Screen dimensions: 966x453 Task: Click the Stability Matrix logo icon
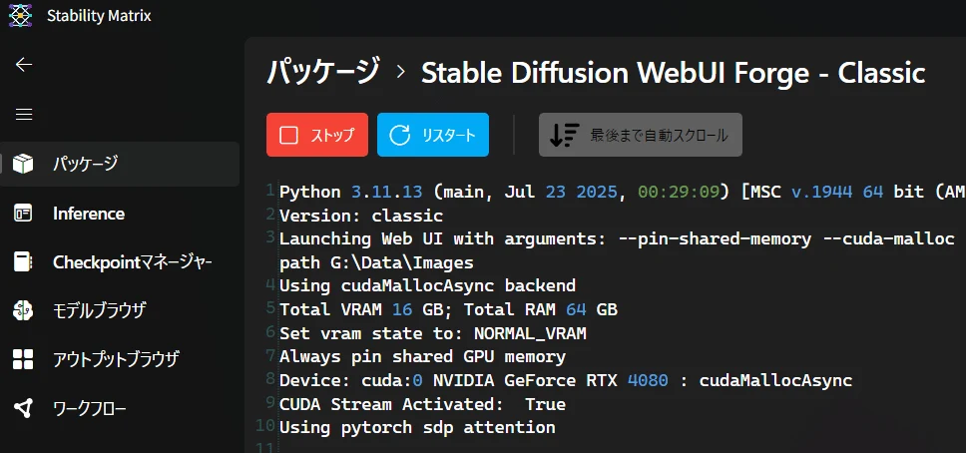tap(20, 15)
